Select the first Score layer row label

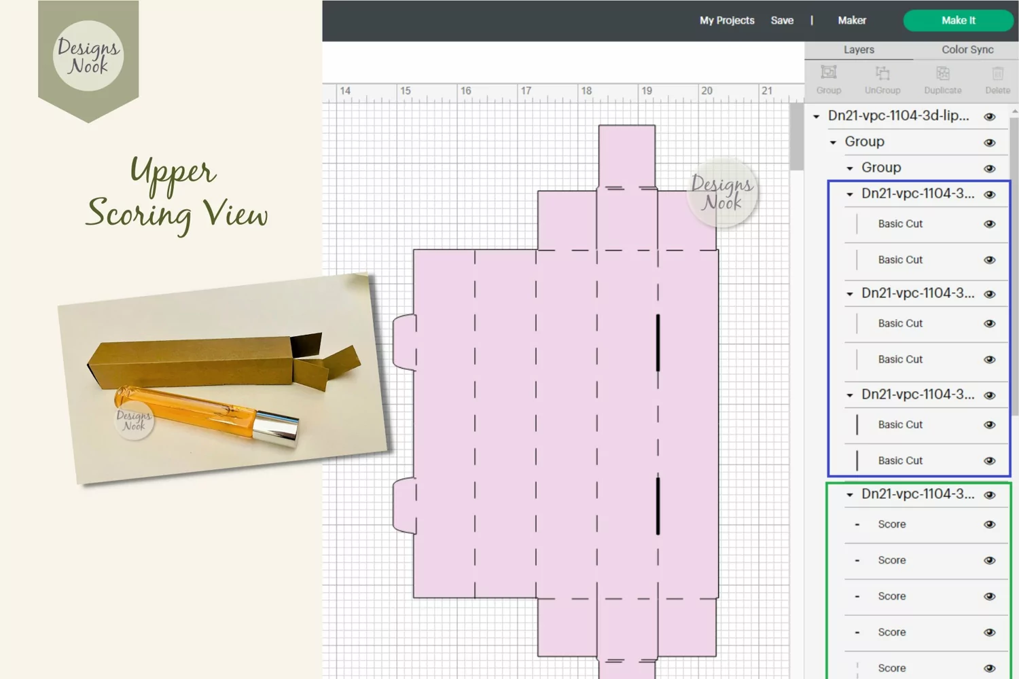pos(892,524)
